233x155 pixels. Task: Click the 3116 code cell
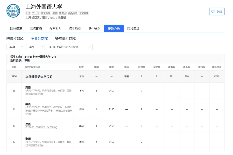coord(14,76)
